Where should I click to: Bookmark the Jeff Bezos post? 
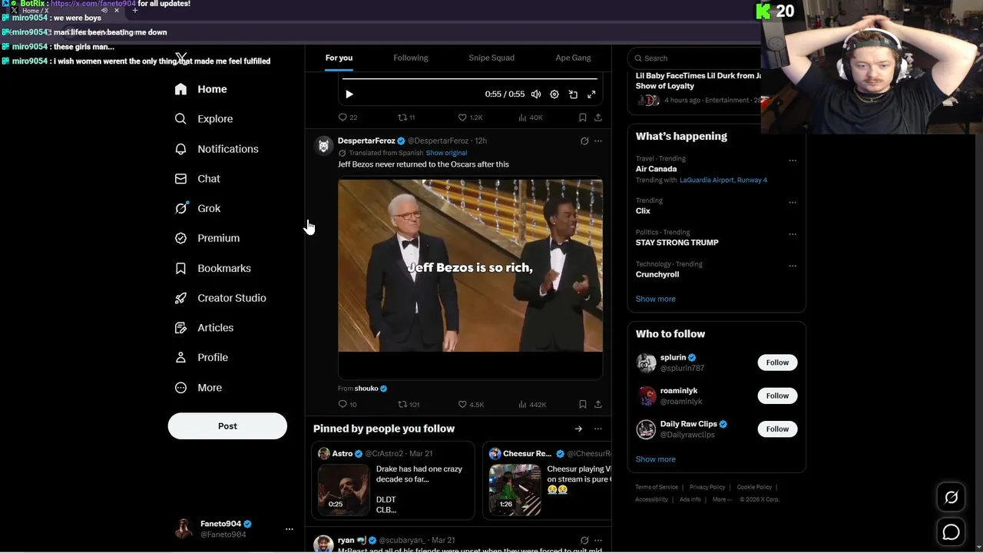point(583,405)
